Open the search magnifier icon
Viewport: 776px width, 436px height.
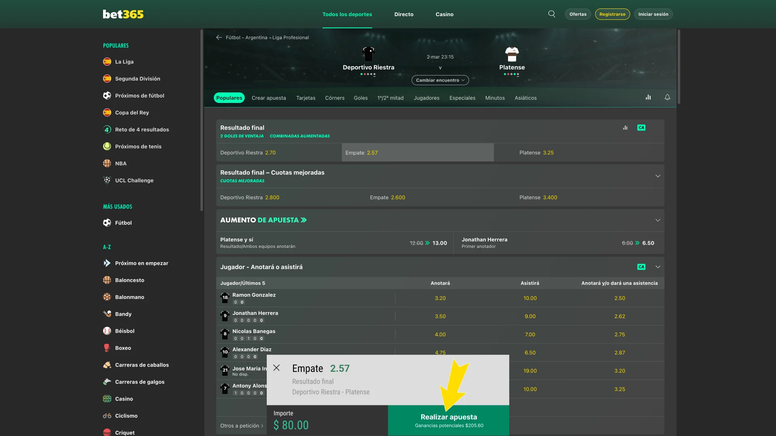click(552, 14)
